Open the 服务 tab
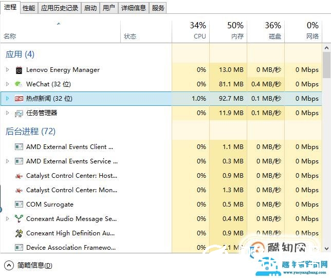 tap(158, 8)
